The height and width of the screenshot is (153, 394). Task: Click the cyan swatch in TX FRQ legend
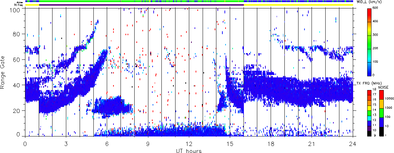pyautogui.click(x=369, y=118)
